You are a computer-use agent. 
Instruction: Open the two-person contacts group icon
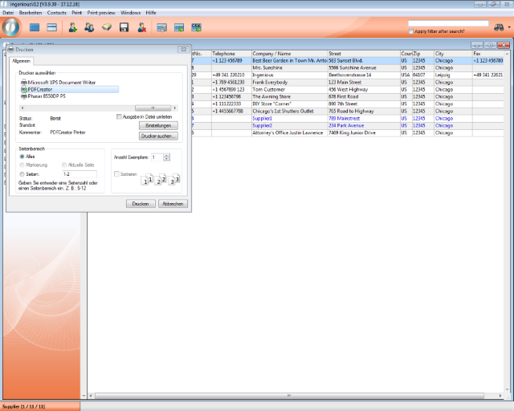tap(89, 27)
